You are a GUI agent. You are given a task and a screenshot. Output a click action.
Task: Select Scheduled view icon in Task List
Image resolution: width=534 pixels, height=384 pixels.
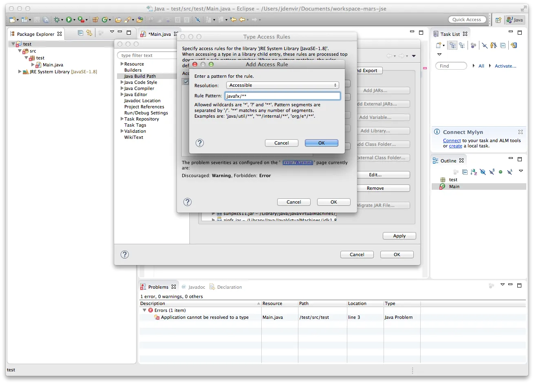point(462,46)
